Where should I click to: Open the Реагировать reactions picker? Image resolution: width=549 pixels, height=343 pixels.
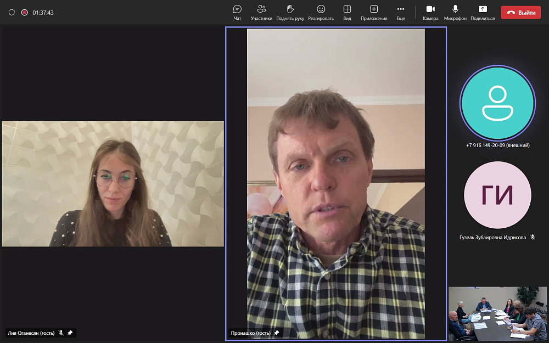click(x=321, y=12)
